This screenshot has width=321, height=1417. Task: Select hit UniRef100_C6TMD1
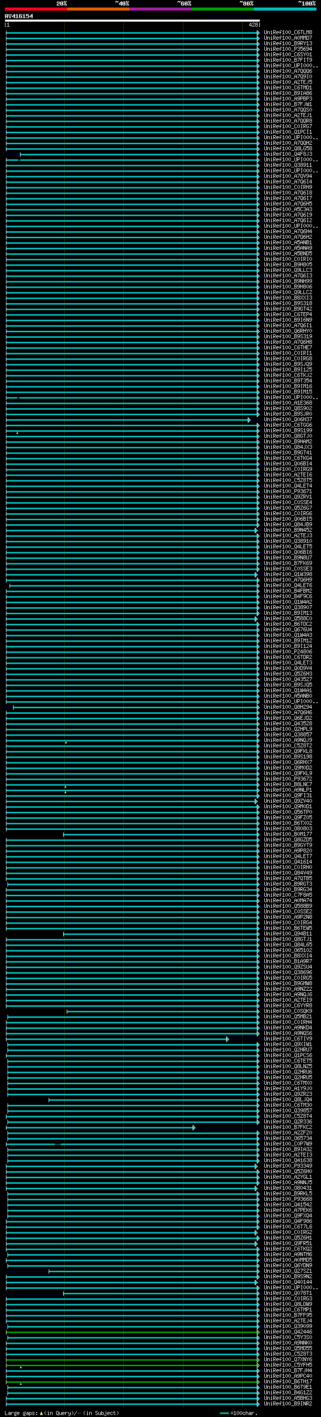pyautogui.click(x=288, y=87)
